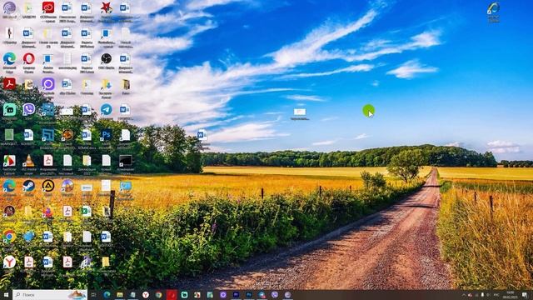Select the Google Chrome icon on the desktop
Screen dimensions: 533x300
pos(9,237)
